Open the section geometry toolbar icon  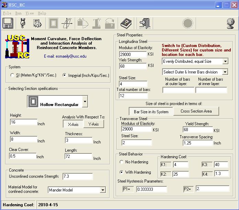click(53, 23)
